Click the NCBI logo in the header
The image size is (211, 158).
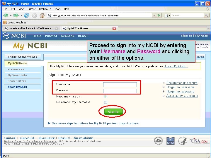(15, 36)
